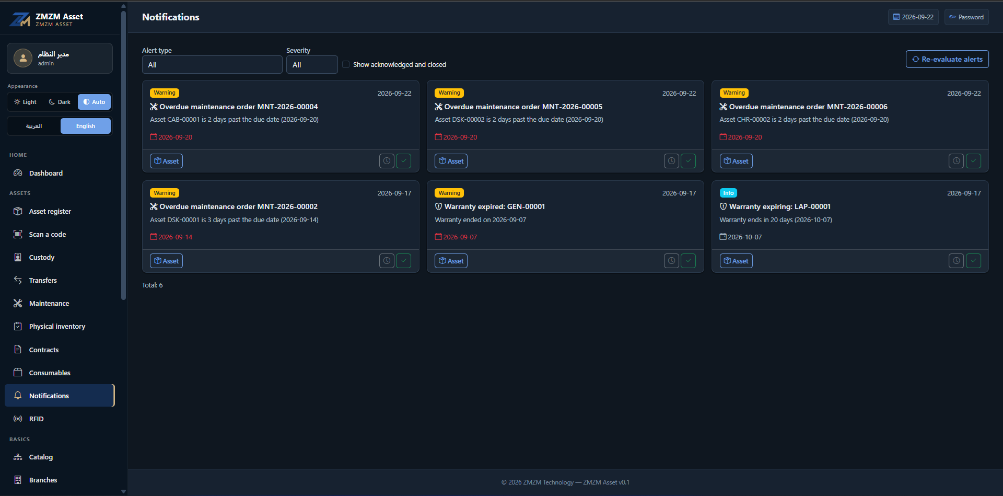Switch language to العربية

[x=34, y=126]
